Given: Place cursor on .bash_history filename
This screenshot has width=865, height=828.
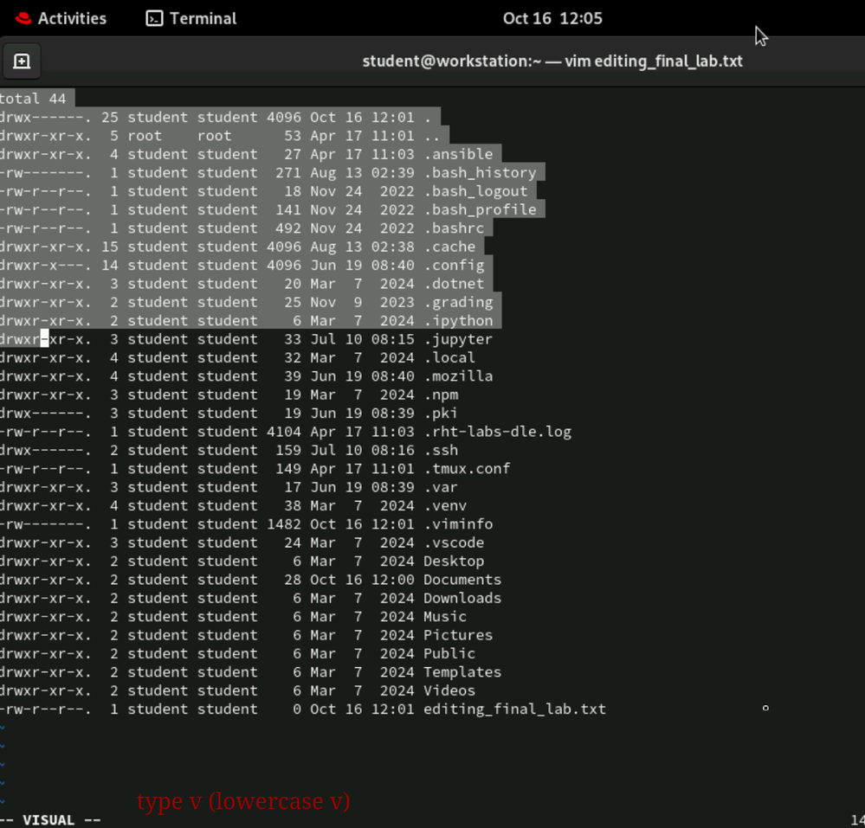Looking at the screenshot, I should 480,173.
